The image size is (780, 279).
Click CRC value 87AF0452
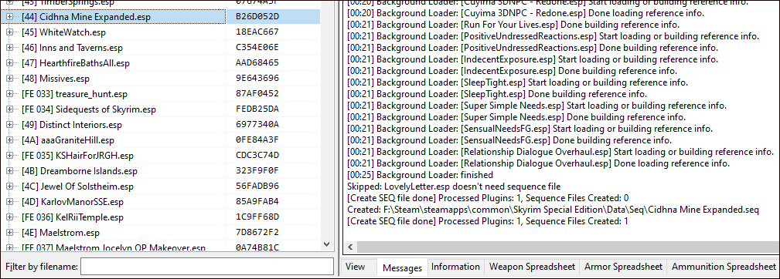click(x=257, y=94)
